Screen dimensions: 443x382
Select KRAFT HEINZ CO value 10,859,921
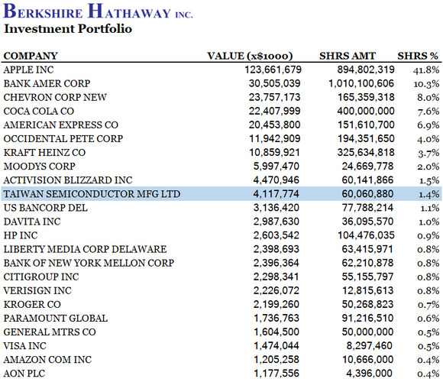coord(274,153)
